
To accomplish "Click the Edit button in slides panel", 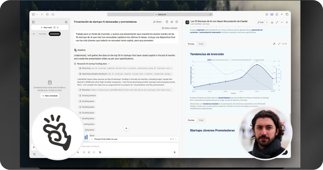I will click(260, 22).
